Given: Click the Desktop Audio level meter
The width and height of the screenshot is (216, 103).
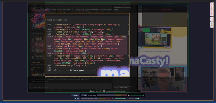Looking at the screenshot, I should [112, 95].
